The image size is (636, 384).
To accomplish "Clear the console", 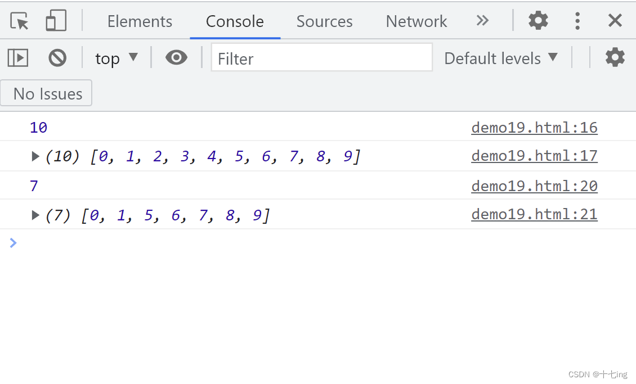I will [x=57, y=58].
